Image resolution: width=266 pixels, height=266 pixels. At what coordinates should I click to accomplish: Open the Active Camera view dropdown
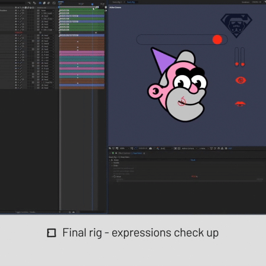pos(189,148)
